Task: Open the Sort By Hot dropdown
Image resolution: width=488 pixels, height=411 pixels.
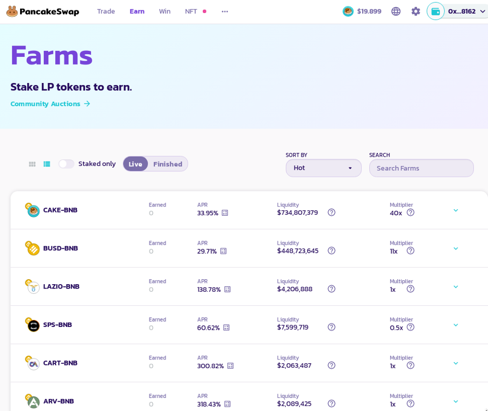Action: point(324,168)
